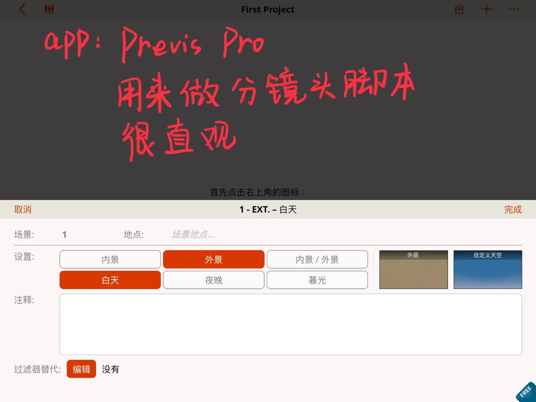Open filter override editor with 编辑
Image resolution: width=536 pixels, height=402 pixels.
pos(81,369)
